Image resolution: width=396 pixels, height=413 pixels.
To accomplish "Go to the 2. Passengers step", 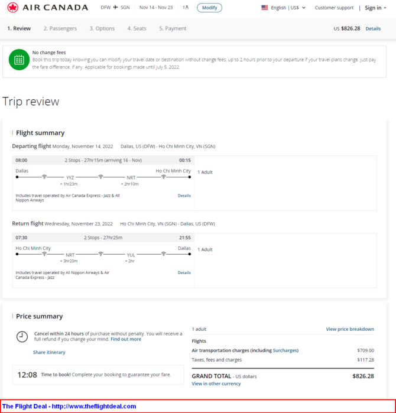I will 60,28.
